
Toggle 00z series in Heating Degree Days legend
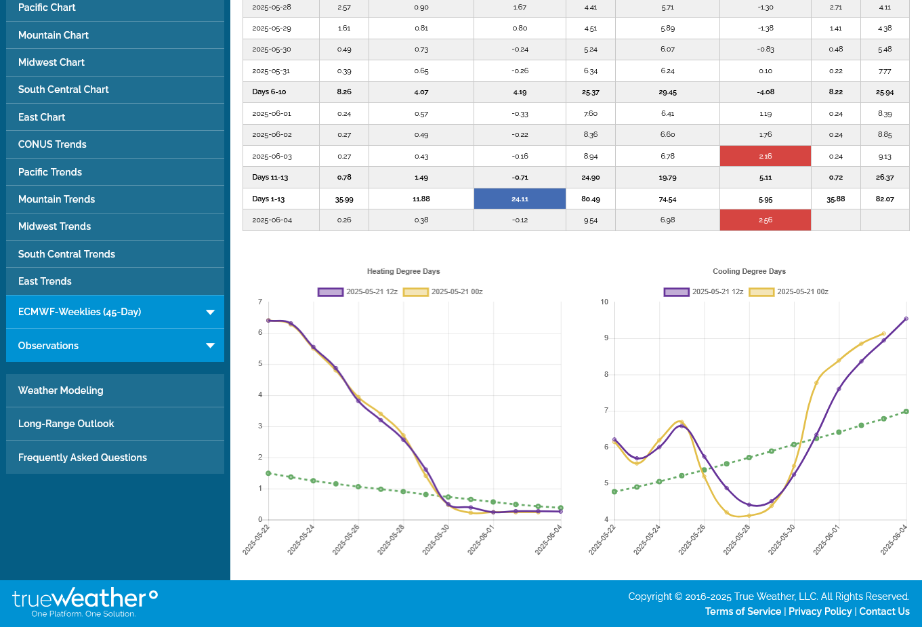[444, 292]
